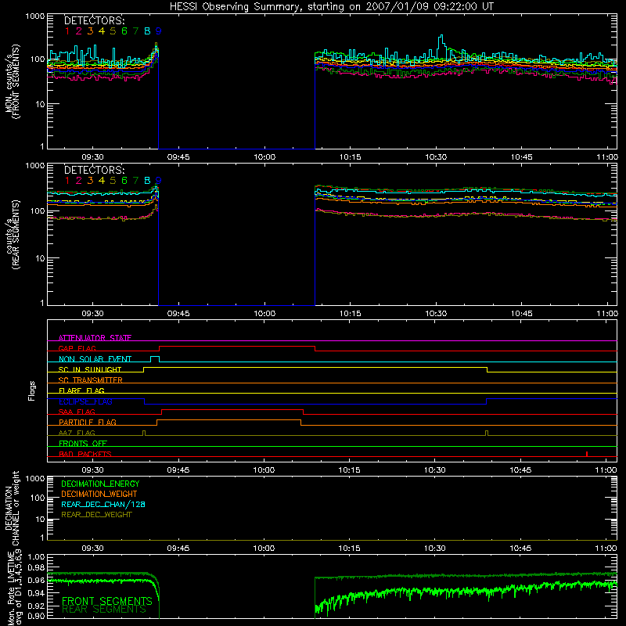Click the red spike on BAD_PACKETS line
The width and height of the screenshot is (626, 626).
point(586,454)
